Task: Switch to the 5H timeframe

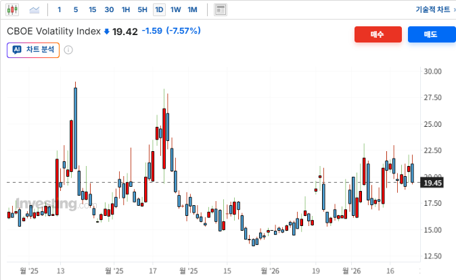Action: [143, 10]
